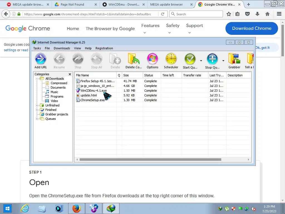Open Internet Explorer from the taskbar
285x214 pixels.
point(25,208)
